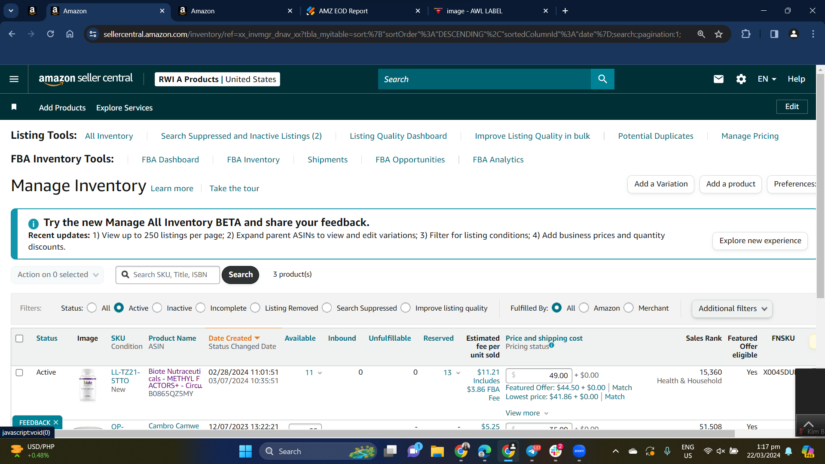This screenshot has width=825, height=464.
Task: Select the Improve listing quality filter
Action: click(406, 308)
